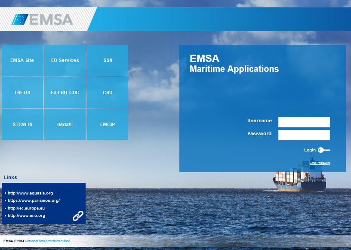Screen dimensions: 351x250
Task: Click the Login text button
Action: coord(310,150)
